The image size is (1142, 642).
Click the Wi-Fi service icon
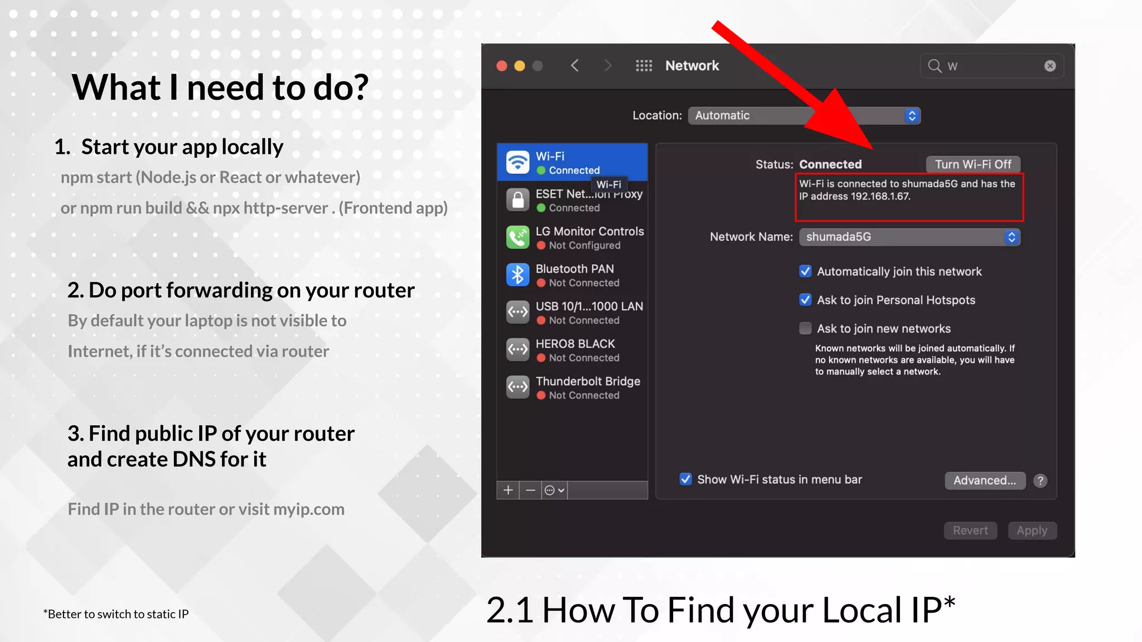click(517, 162)
